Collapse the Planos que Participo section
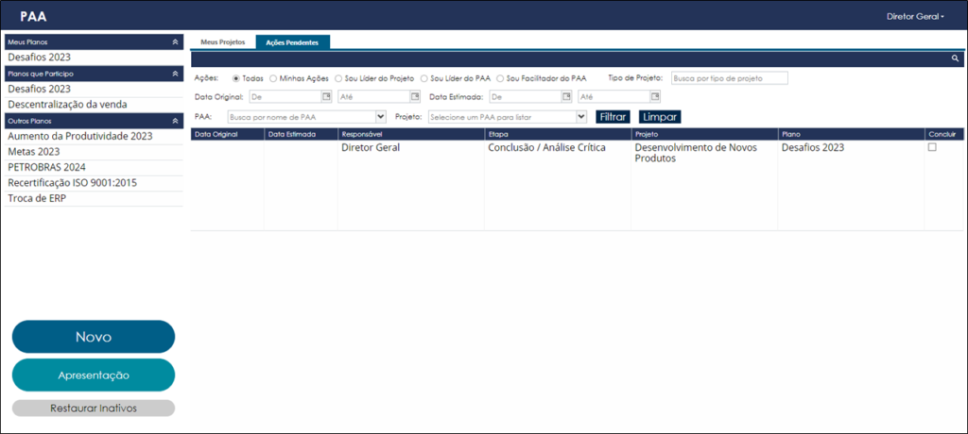The width and height of the screenshot is (968, 434). (x=175, y=74)
